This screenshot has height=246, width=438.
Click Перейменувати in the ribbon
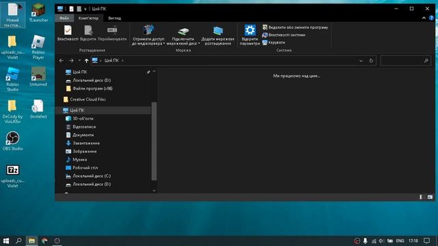click(x=112, y=33)
